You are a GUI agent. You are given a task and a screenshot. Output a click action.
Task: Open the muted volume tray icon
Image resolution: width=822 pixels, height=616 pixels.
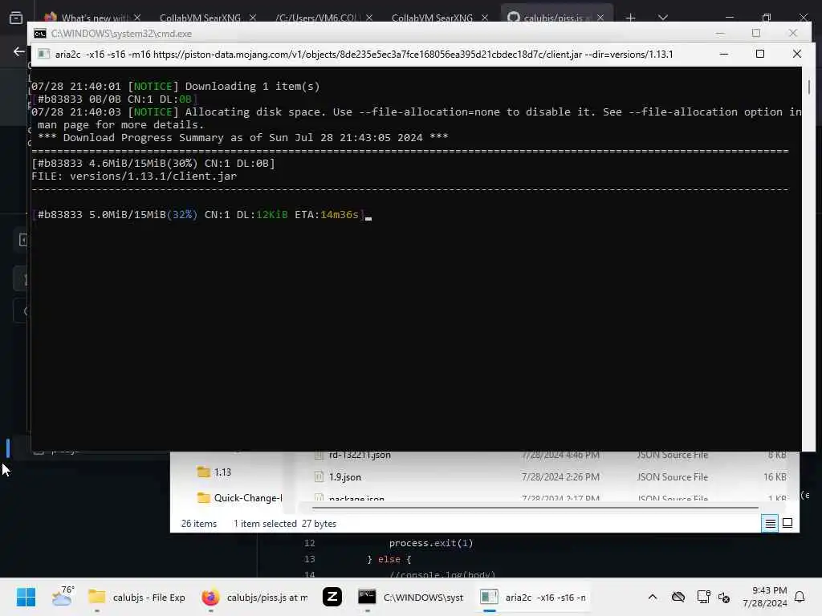(x=724, y=597)
